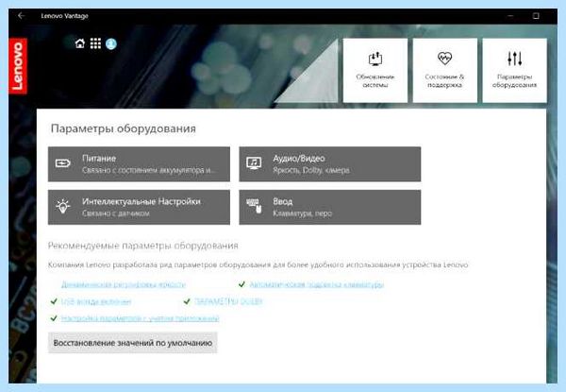The image size is (566, 392).
Task: Click the keyboard mouse icon in Ввод
Action: [254, 206]
